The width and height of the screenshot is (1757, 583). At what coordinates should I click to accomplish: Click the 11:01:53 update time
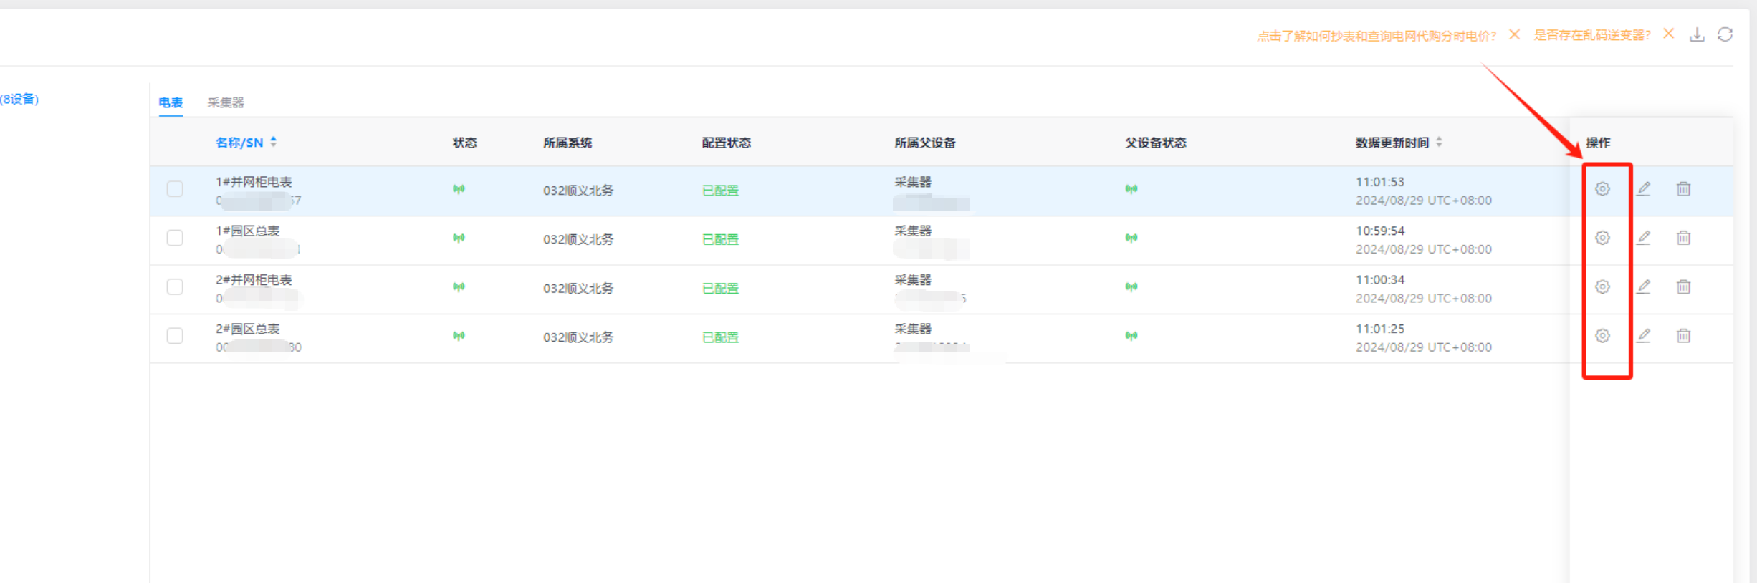(1380, 182)
